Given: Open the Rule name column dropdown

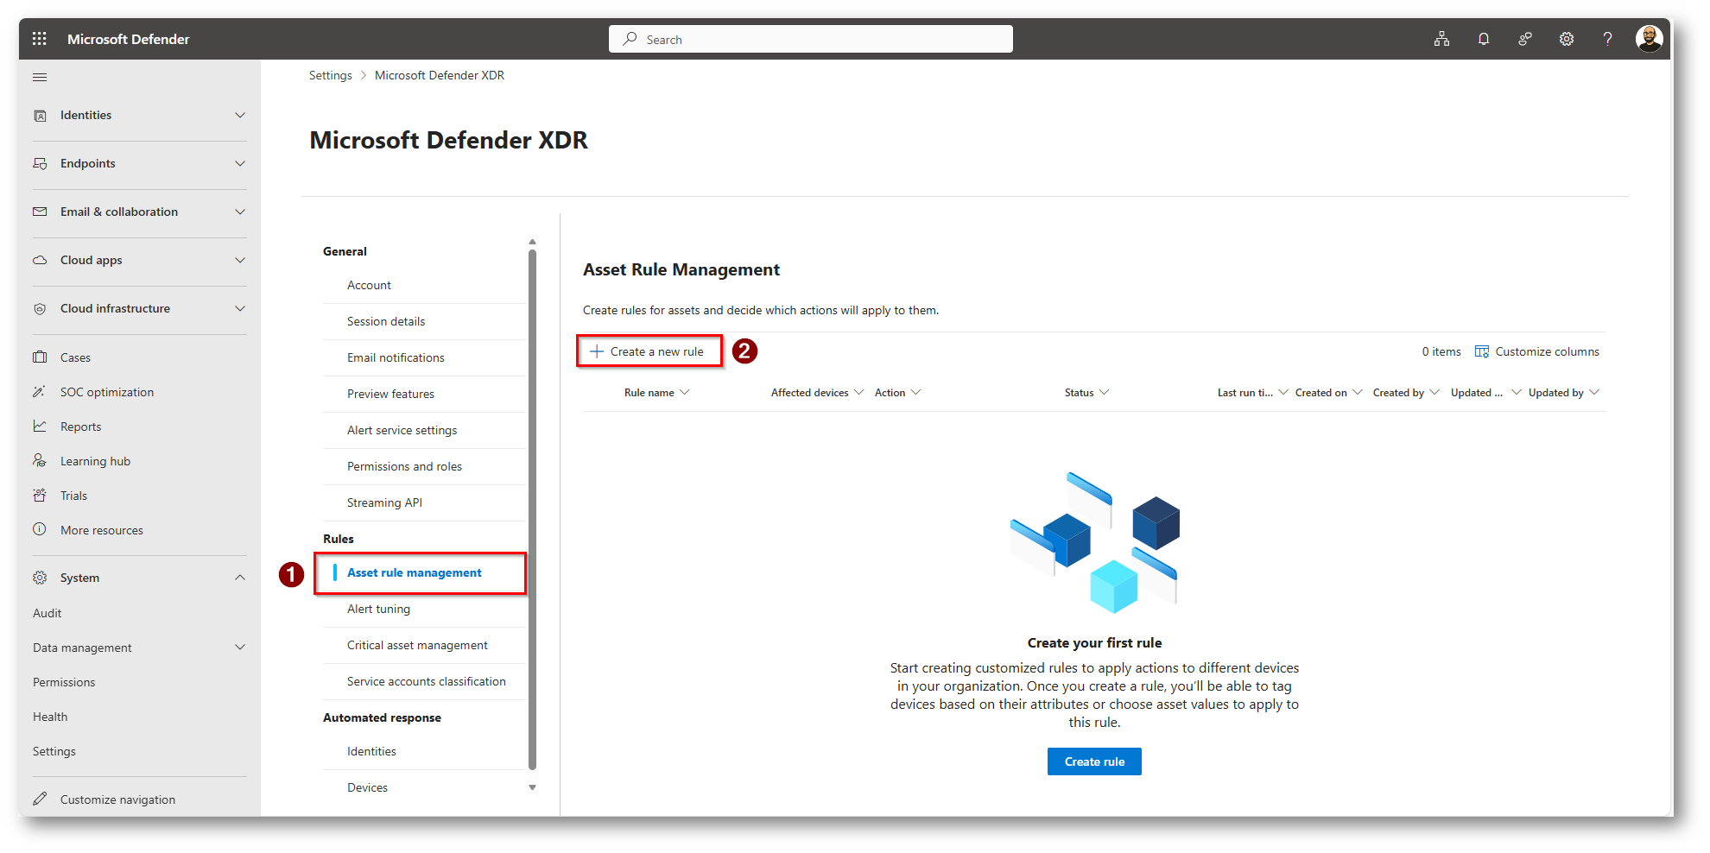Looking at the screenshot, I should pyautogui.click(x=685, y=393).
